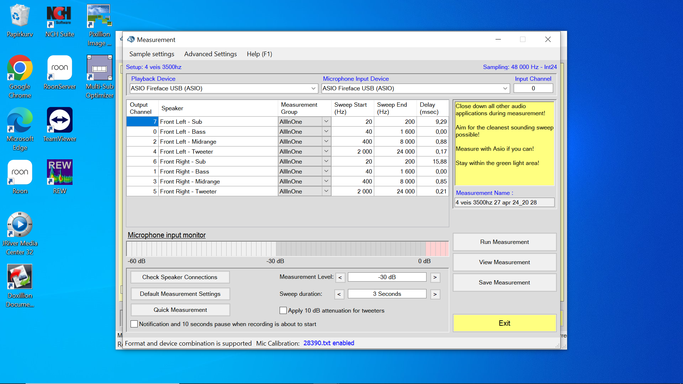Open the Doxillion Document converter icon
683x384 pixels.
[x=20, y=277]
